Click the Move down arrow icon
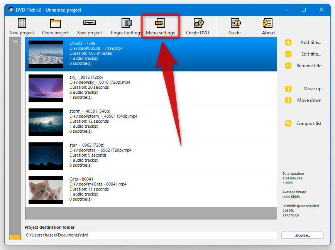335x250 pixels. coord(288,100)
